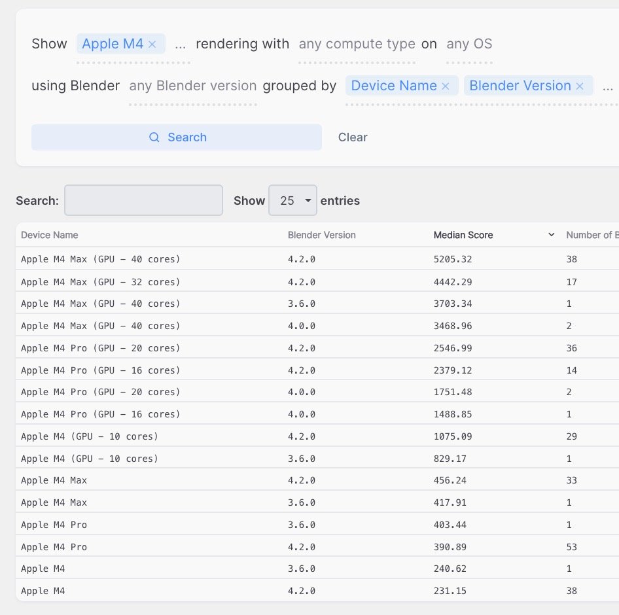This screenshot has width=619, height=615.
Task: Click the magnifier icon in Search button
Action: click(154, 137)
